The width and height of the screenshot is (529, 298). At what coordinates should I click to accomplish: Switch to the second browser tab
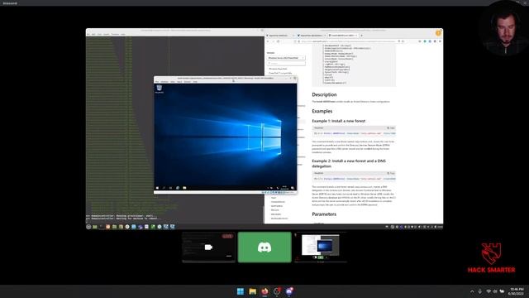pos(311,36)
